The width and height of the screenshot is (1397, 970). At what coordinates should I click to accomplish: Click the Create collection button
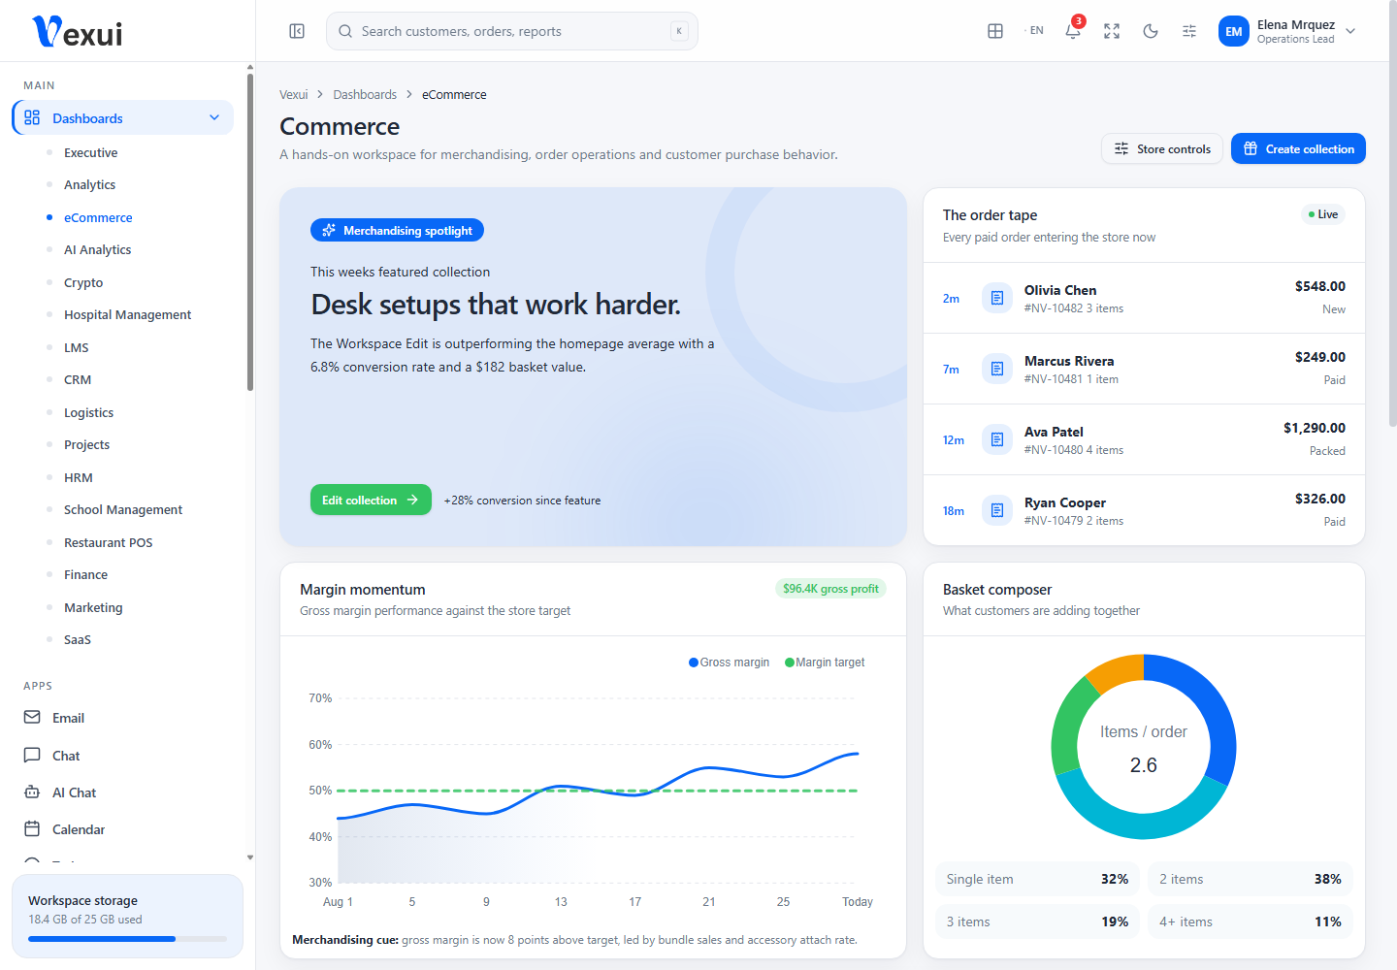point(1298,148)
